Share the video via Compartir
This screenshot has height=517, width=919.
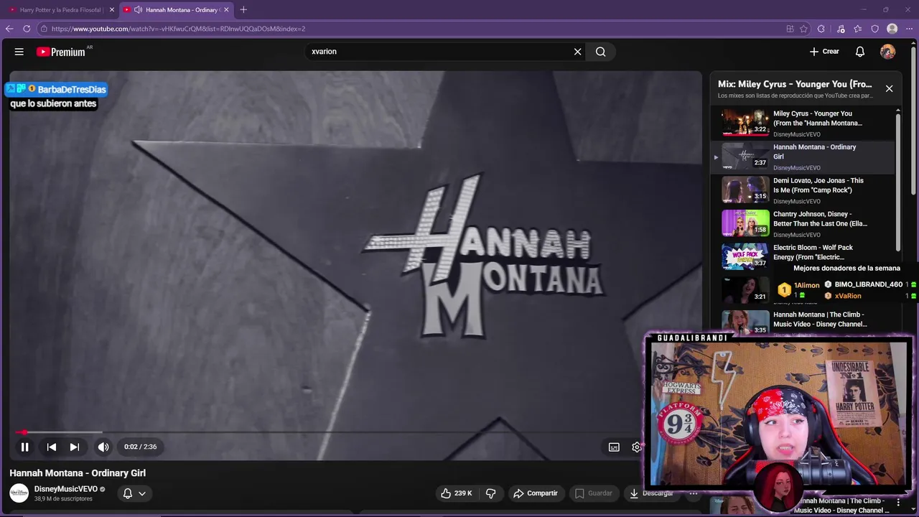point(536,493)
